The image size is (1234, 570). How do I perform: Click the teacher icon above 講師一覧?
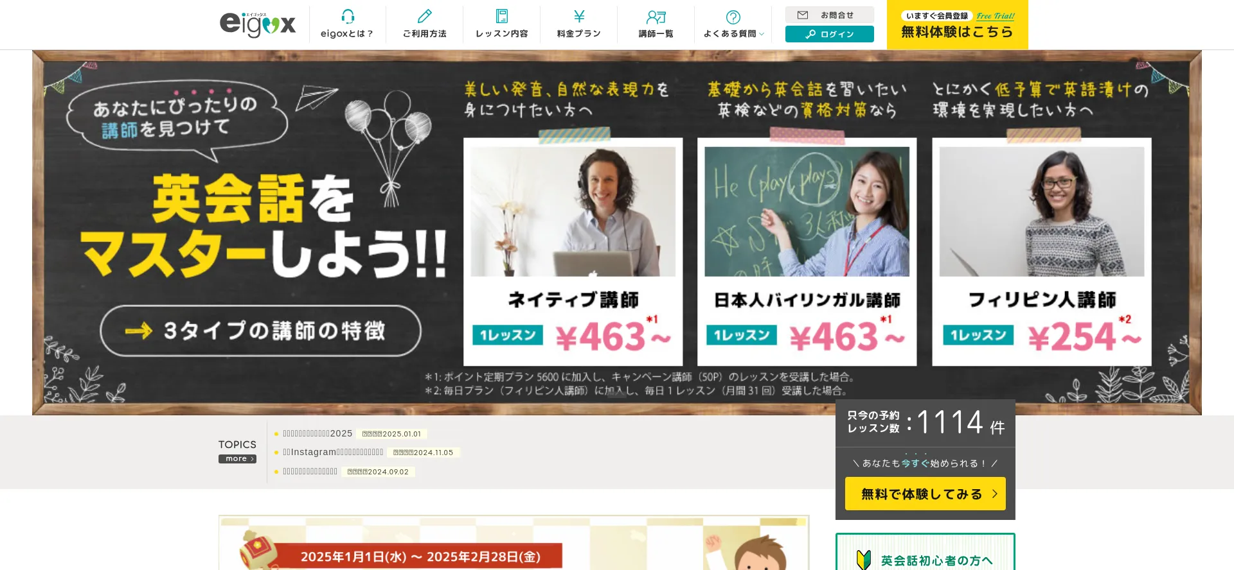656,17
